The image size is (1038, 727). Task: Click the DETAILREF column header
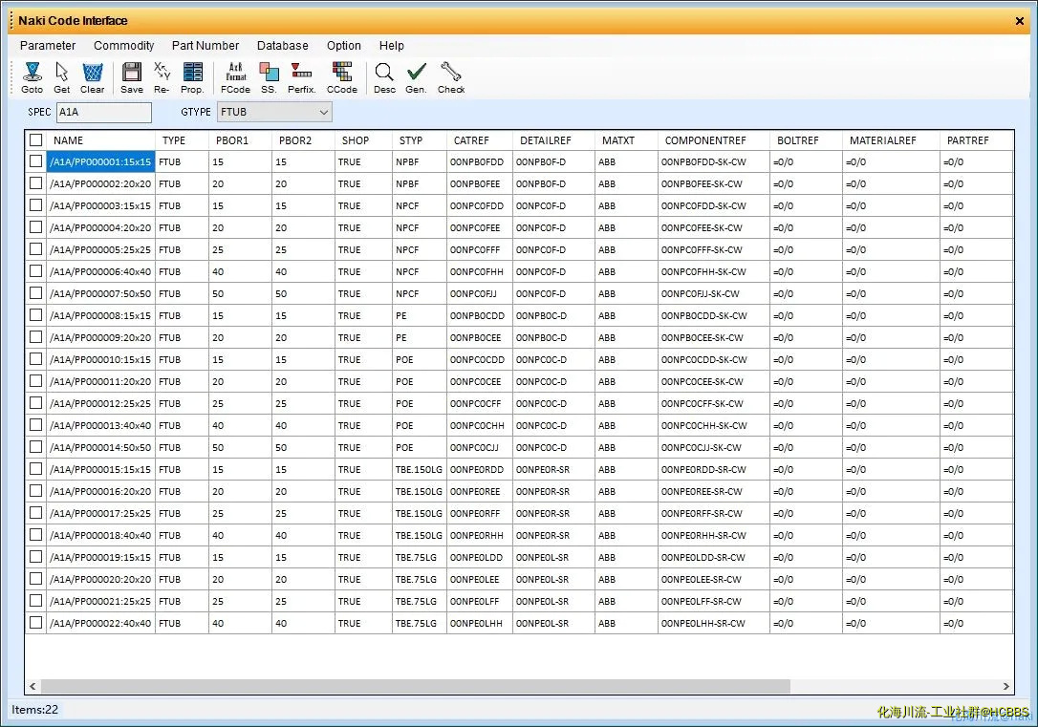point(553,140)
